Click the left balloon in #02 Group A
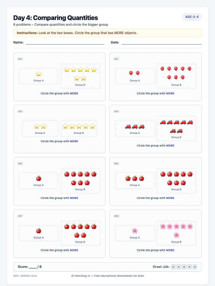Screen dimensions: 215x286 [x=131, y=73]
